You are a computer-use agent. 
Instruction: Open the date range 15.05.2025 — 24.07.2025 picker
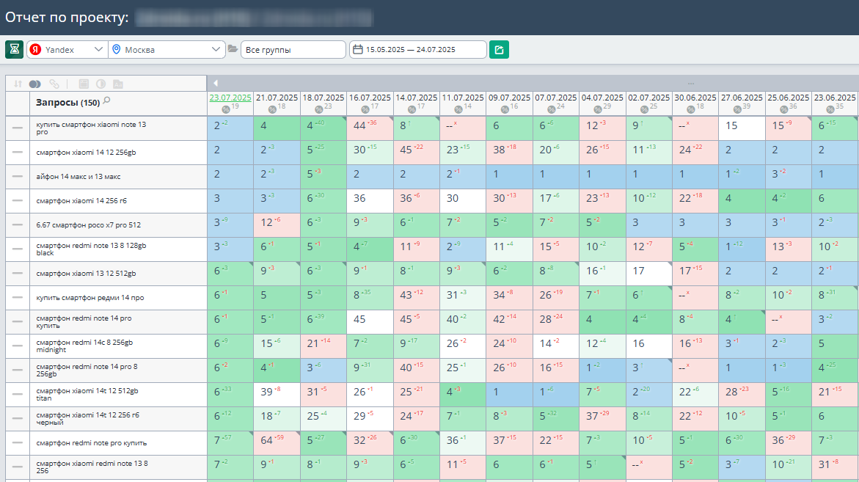418,49
